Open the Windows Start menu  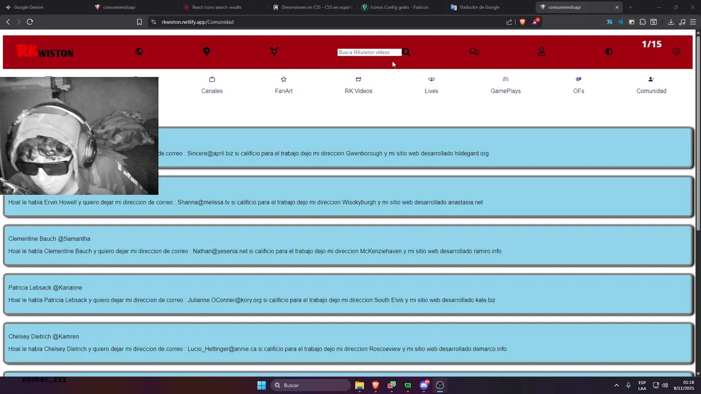[261, 385]
